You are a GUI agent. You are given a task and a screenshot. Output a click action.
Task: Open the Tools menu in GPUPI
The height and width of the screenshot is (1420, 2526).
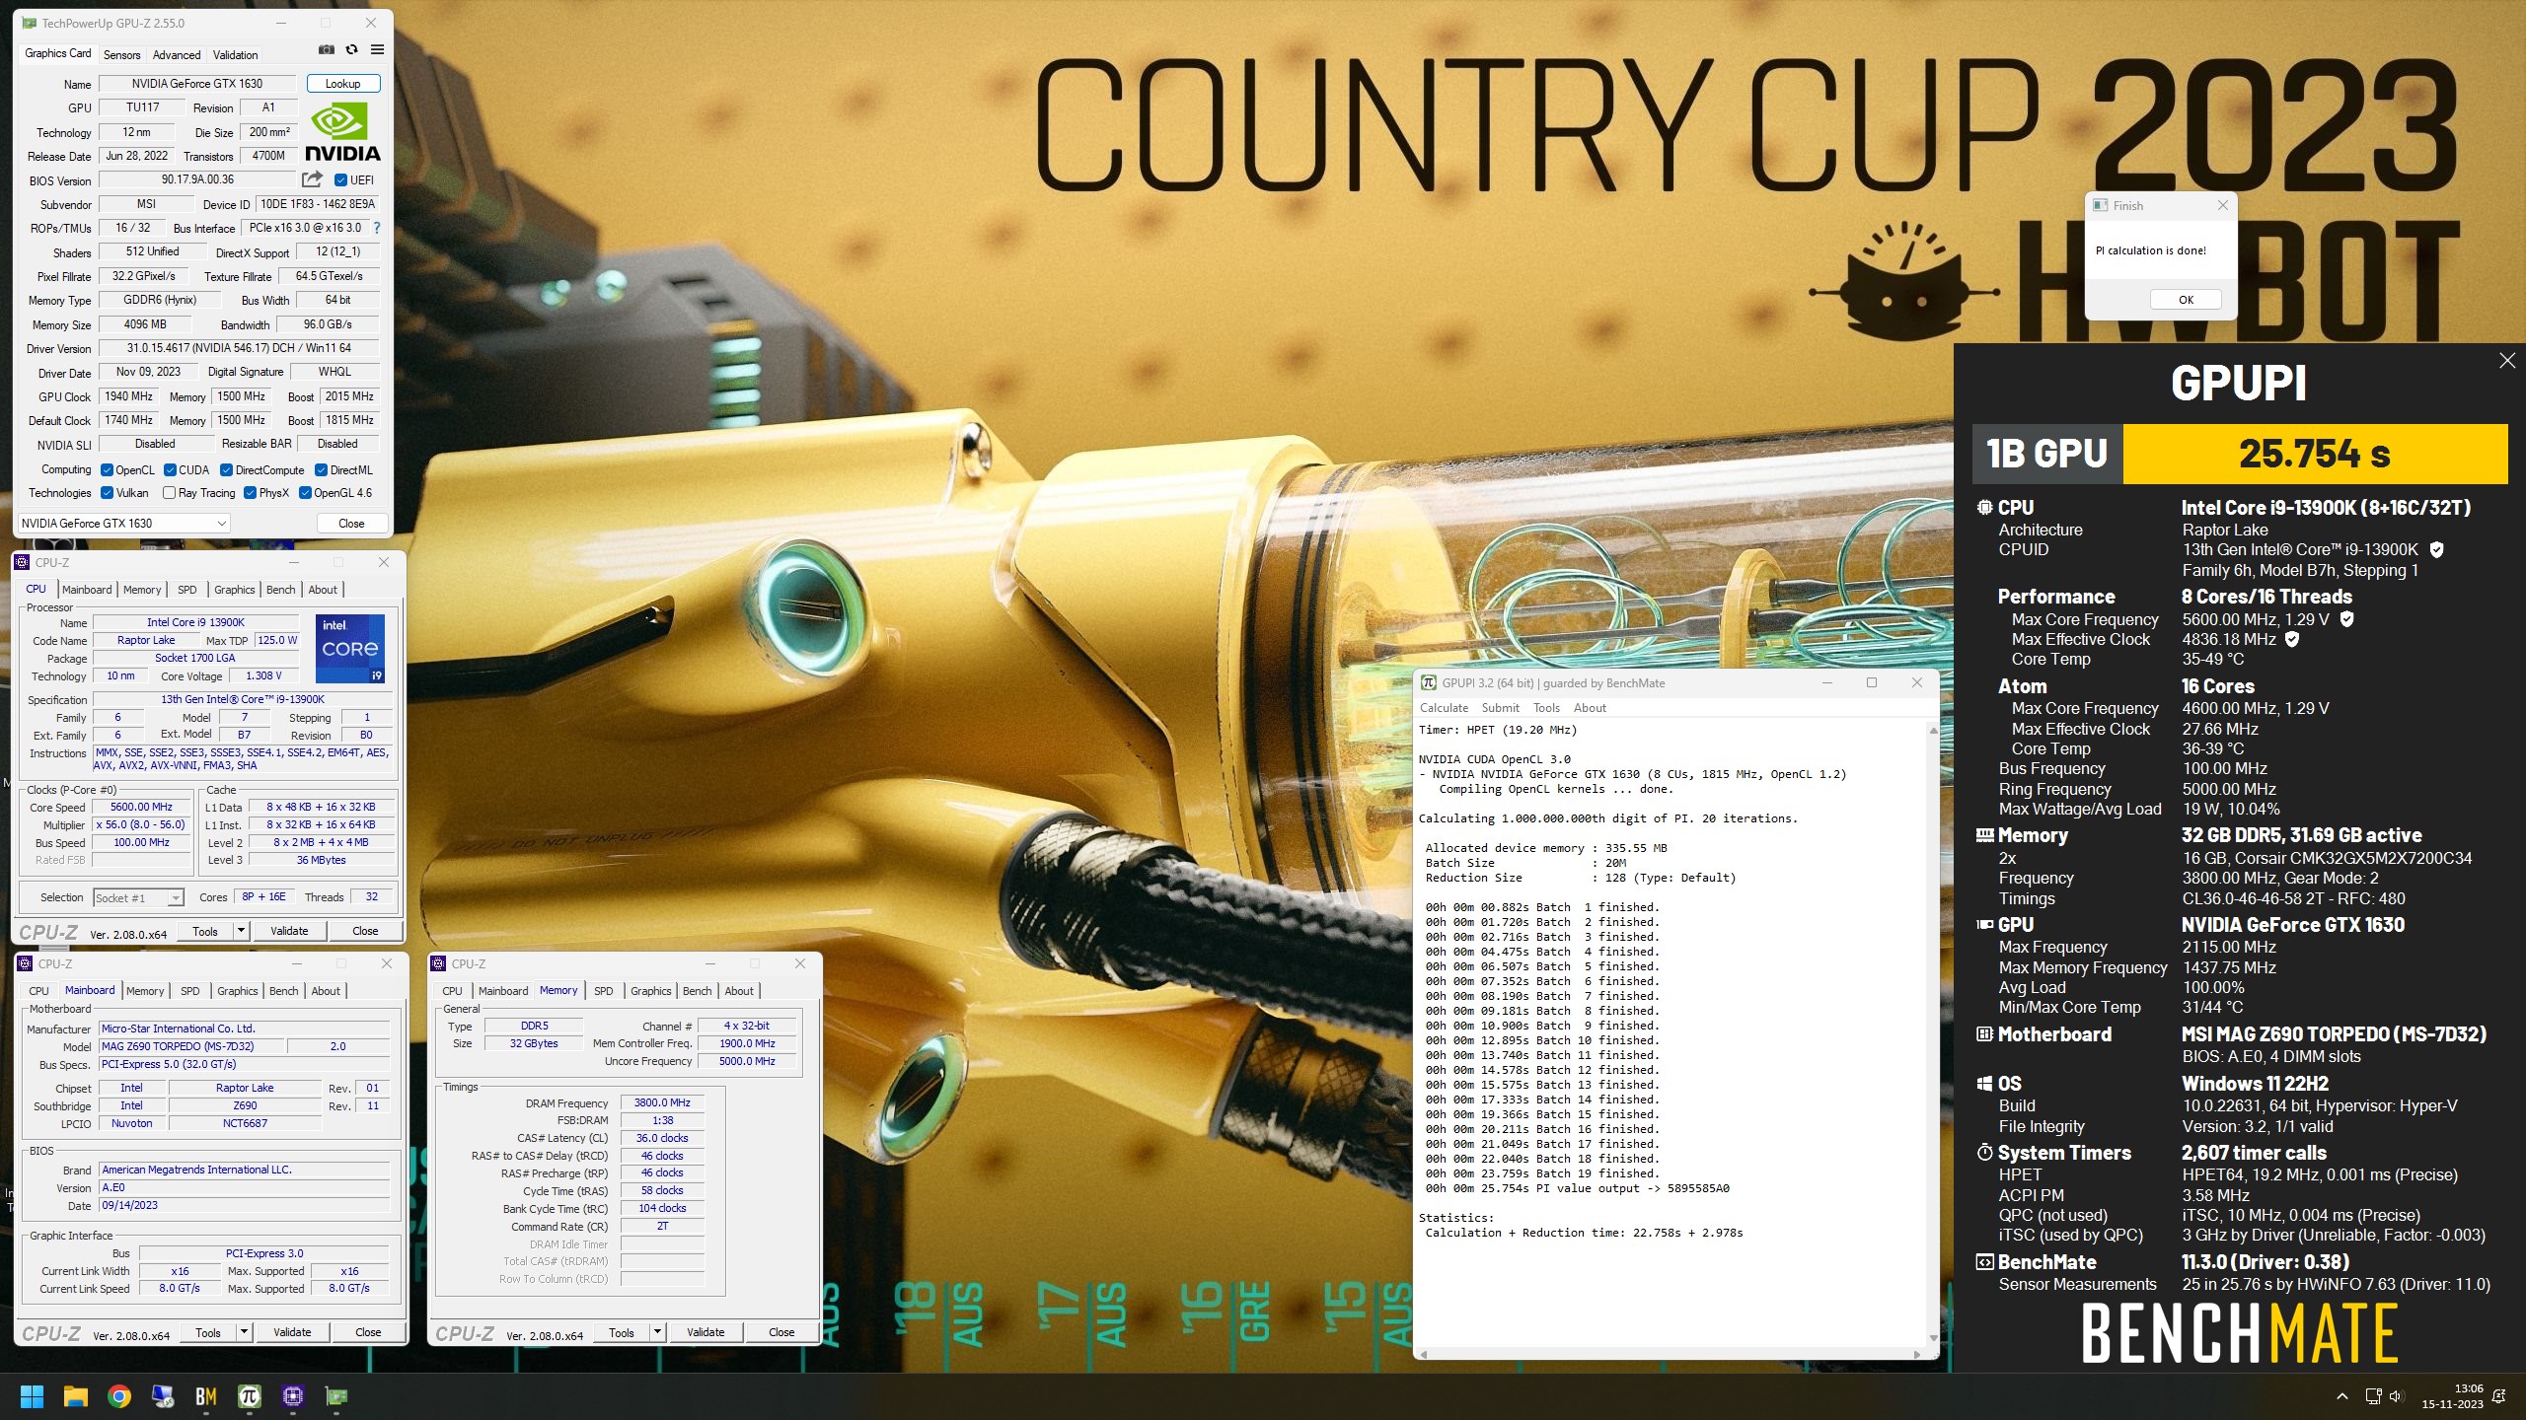pyautogui.click(x=1546, y=708)
